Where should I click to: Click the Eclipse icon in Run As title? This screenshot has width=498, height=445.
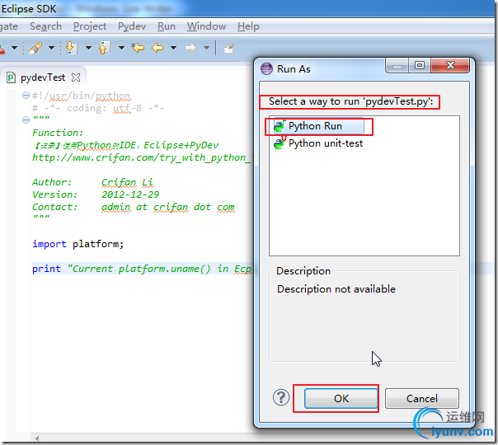(266, 68)
